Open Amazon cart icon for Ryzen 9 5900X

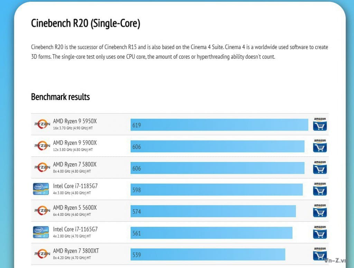point(320,146)
